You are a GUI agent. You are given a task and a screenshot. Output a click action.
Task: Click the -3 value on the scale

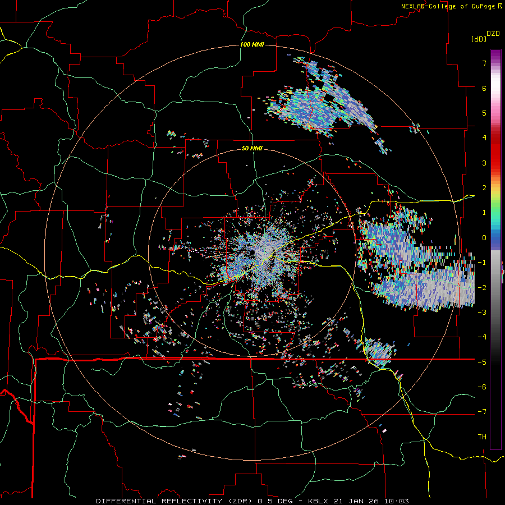482,312
